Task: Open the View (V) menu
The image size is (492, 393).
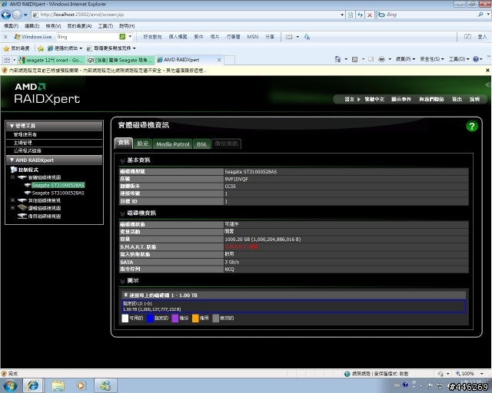Action: (x=53, y=26)
